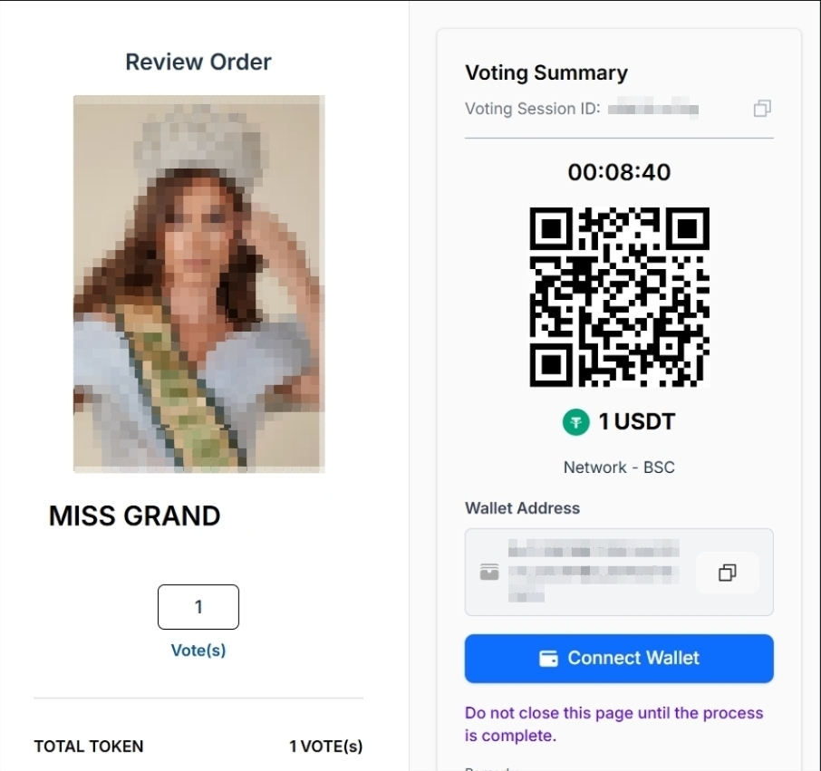The width and height of the screenshot is (821, 771).
Task: Click the 1 VOTE(s) total value
Action: (x=325, y=747)
